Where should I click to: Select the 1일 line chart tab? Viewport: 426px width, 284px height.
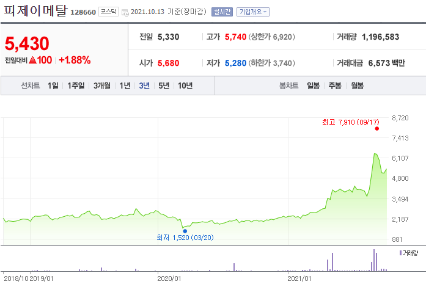pyautogui.click(x=53, y=86)
